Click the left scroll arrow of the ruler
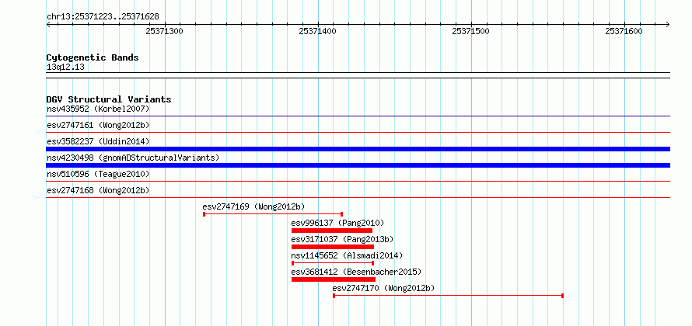This screenshot has height=326, width=692. [48, 24]
